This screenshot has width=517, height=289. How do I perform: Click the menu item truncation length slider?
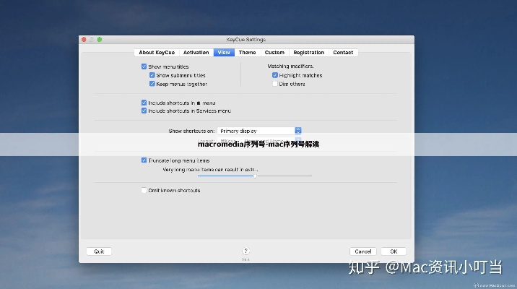tap(255, 176)
